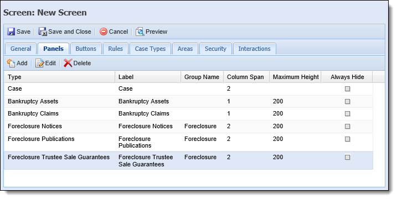Check Always Hide for Bankruptcy Assets

347,101
